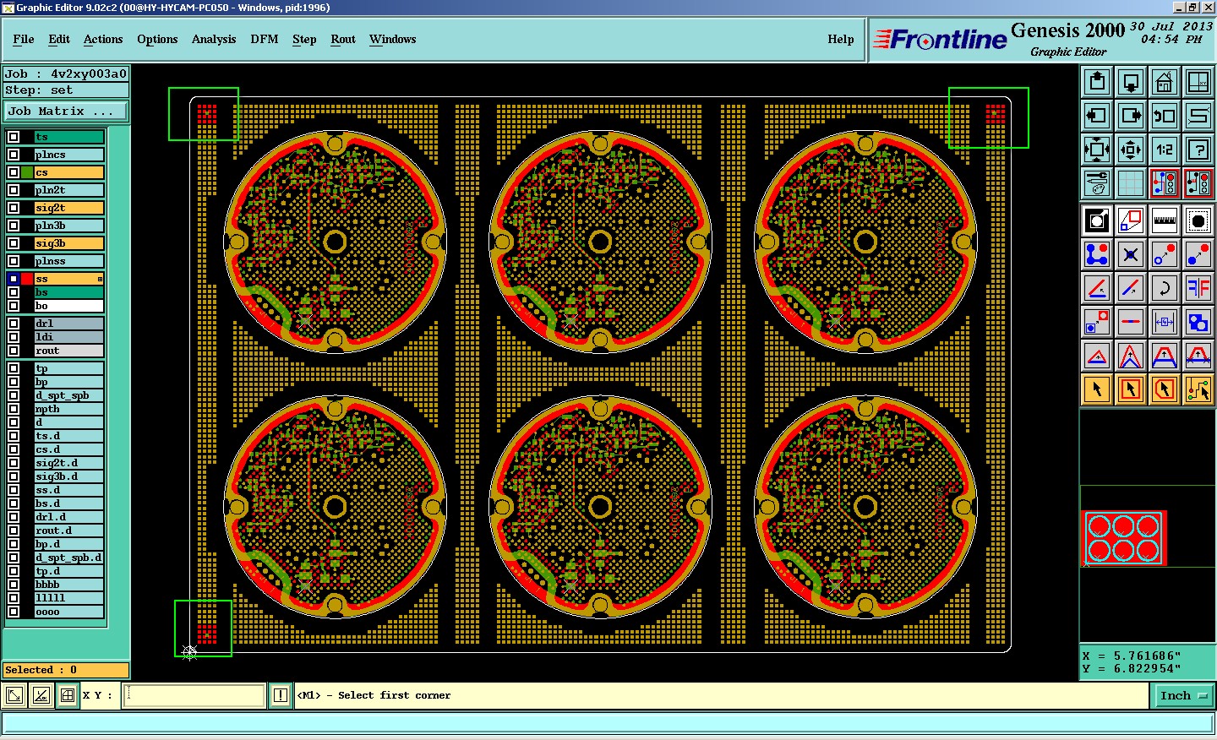This screenshot has width=1217, height=740.
Task: Click the grid display icon
Action: (1130, 183)
